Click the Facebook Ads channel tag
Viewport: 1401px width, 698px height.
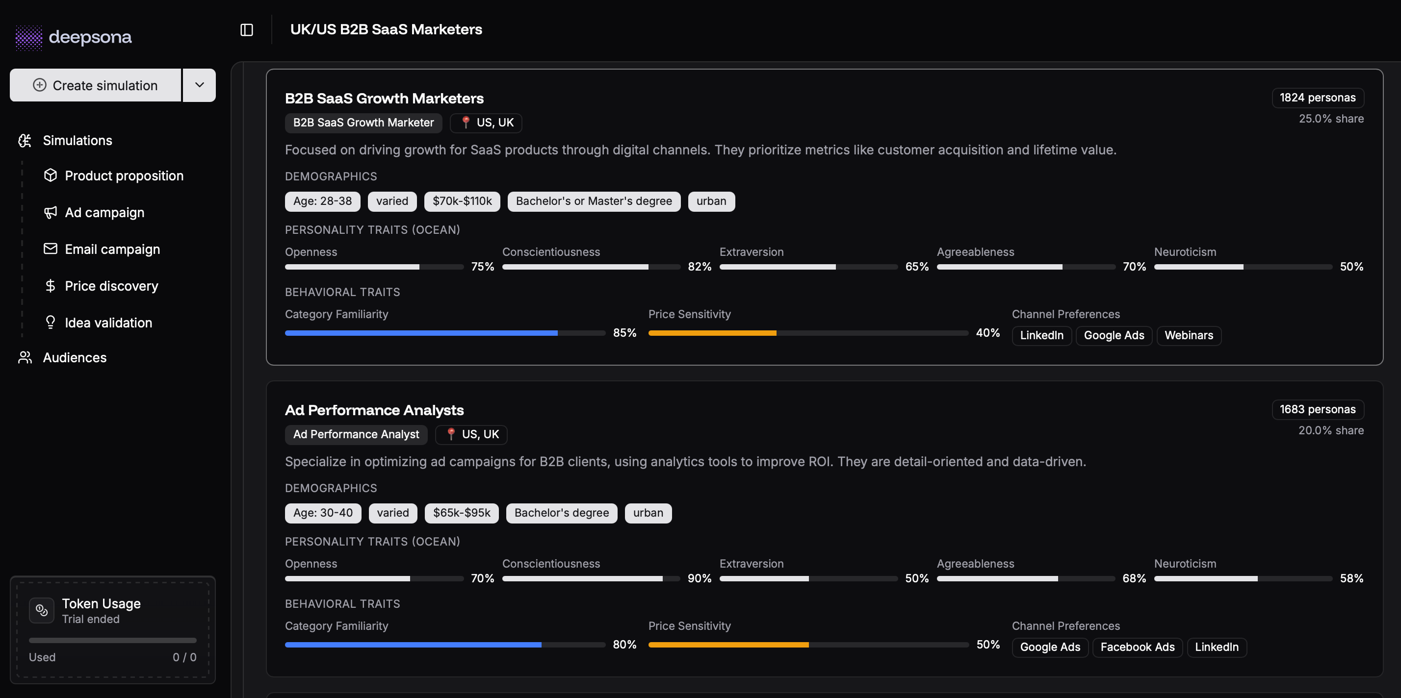[1137, 647]
